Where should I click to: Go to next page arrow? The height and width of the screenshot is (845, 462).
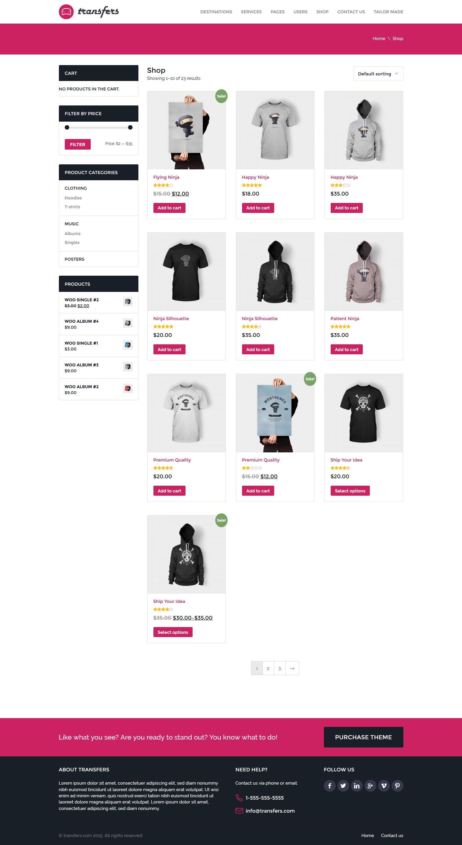click(x=292, y=668)
